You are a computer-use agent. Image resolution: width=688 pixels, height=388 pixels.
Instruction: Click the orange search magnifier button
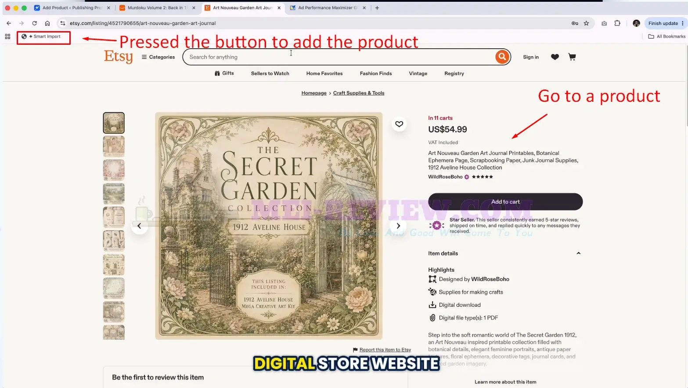(502, 57)
